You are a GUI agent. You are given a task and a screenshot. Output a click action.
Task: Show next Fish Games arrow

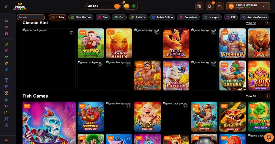267,96
